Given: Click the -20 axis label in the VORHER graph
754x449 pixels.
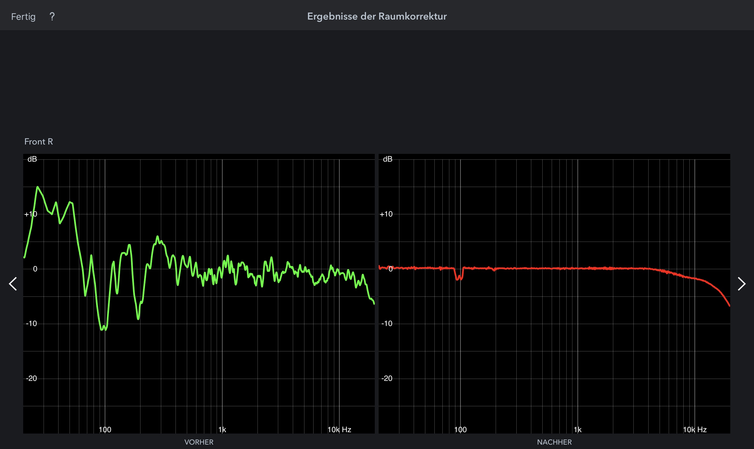Looking at the screenshot, I should [31, 378].
